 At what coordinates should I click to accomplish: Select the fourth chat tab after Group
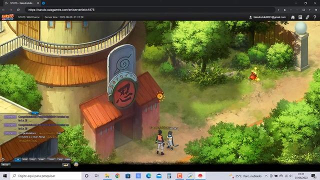click(41, 159)
